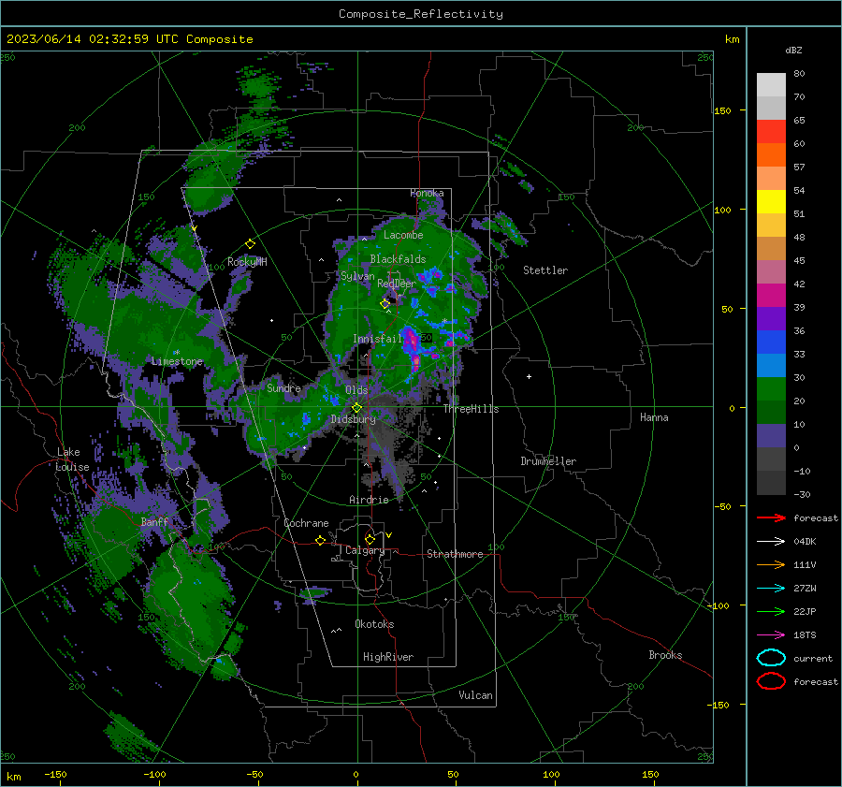Click the Vulcan label
The height and width of the screenshot is (787, 842).
pyautogui.click(x=475, y=695)
